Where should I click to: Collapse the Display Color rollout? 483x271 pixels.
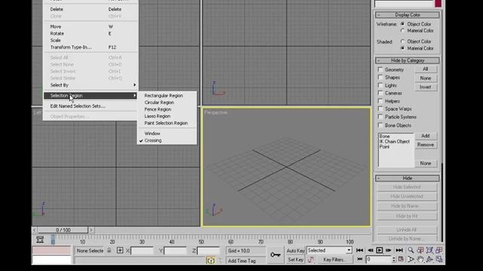pos(408,15)
